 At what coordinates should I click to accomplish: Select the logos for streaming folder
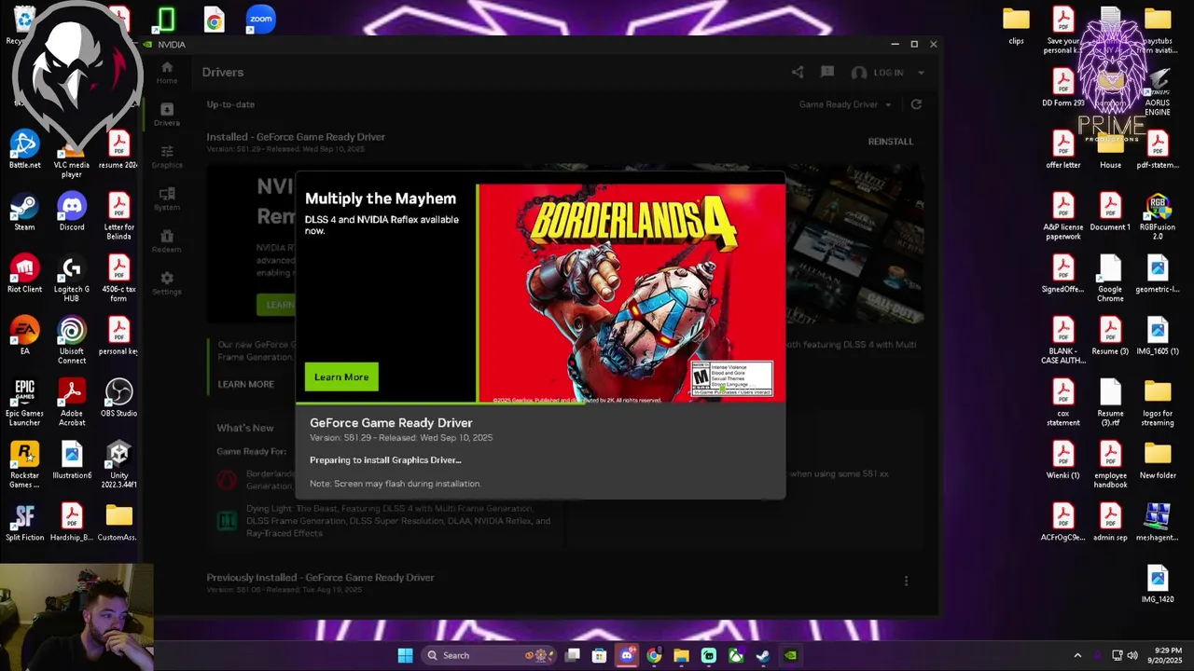coord(1158,403)
